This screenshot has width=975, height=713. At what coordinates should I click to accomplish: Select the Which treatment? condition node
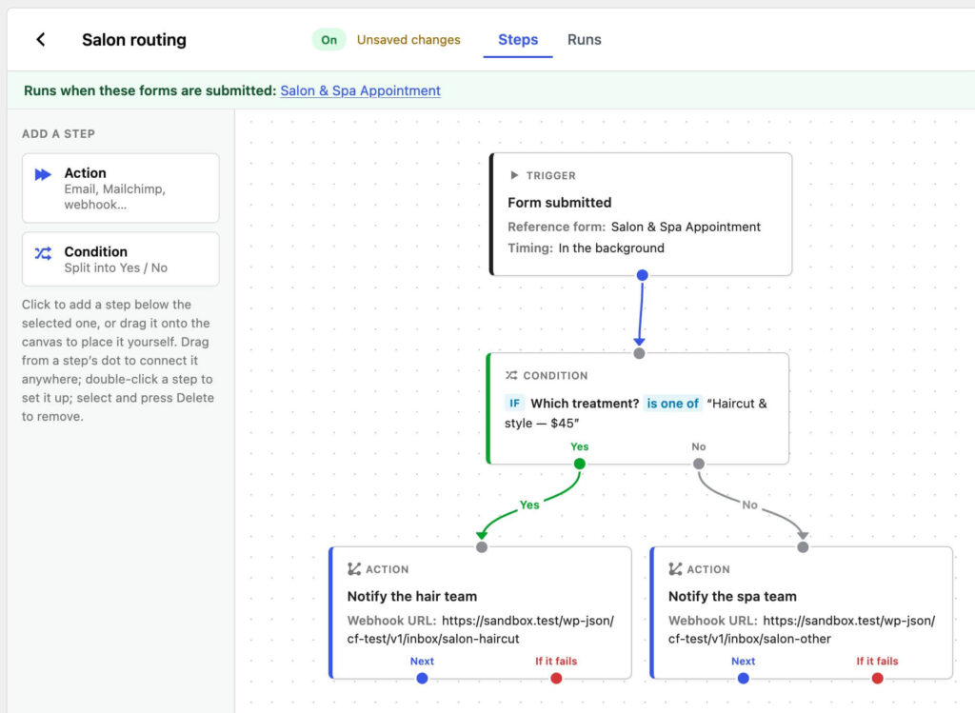click(x=637, y=408)
